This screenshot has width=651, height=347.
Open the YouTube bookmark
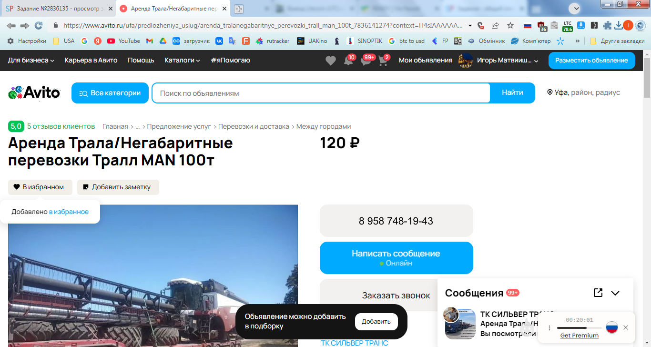pos(123,41)
